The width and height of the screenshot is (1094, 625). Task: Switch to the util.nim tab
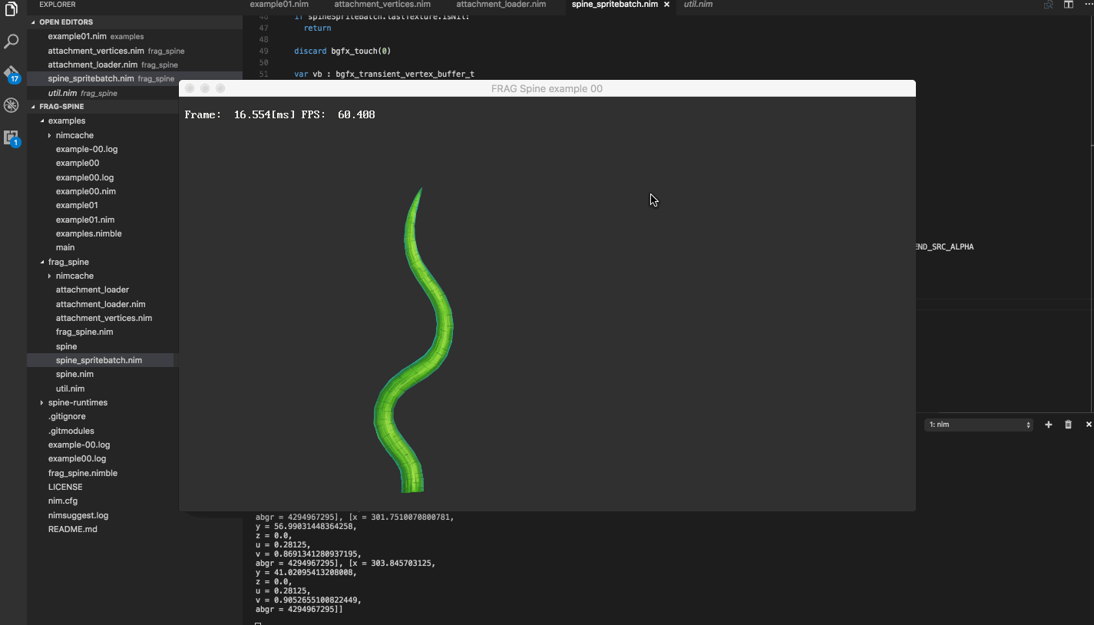coord(698,5)
